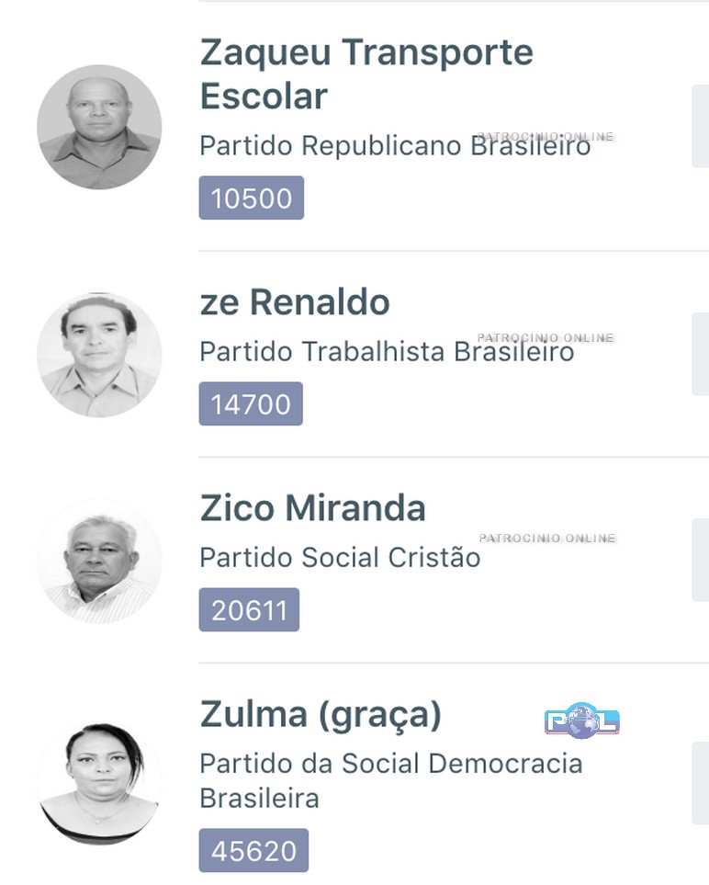This screenshot has height=885, width=709.
Task: Click the 10500 number badge
Action: click(x=251, y=199)
